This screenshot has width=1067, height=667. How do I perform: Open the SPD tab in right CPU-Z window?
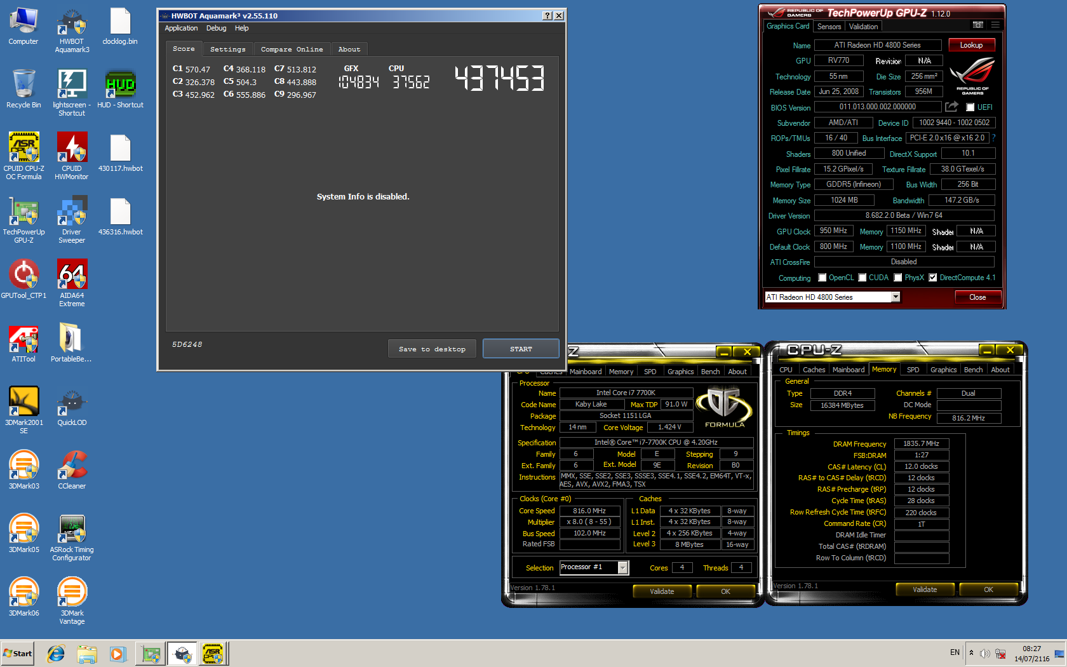(913, 370)
